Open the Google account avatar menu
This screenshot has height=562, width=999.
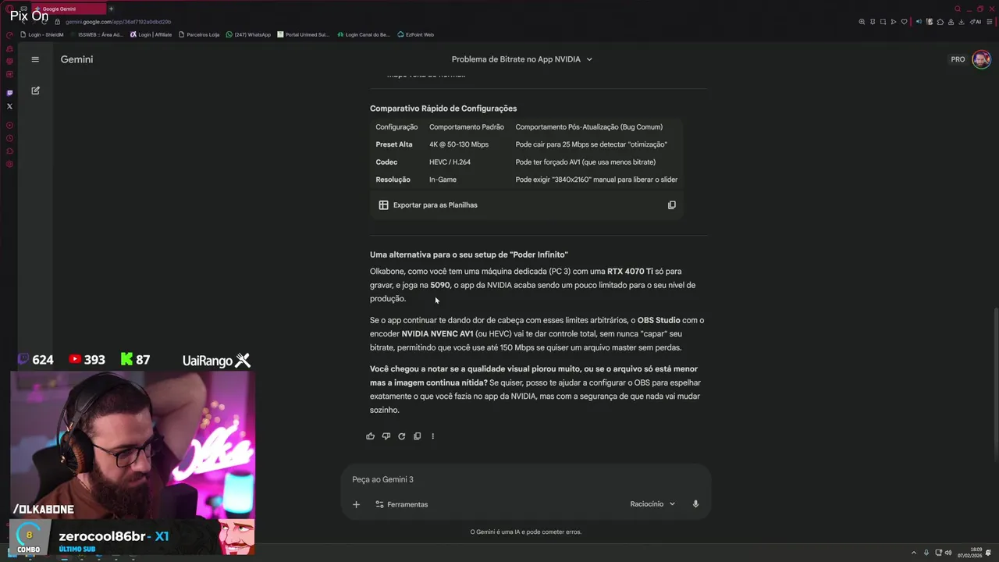[981, 59]
